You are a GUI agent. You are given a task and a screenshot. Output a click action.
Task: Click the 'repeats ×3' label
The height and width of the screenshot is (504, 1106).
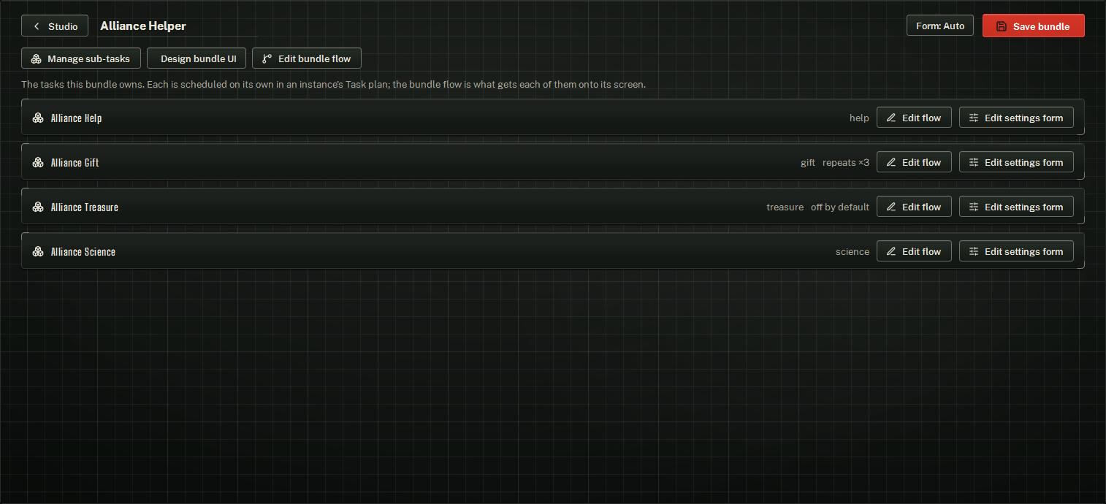846,162
